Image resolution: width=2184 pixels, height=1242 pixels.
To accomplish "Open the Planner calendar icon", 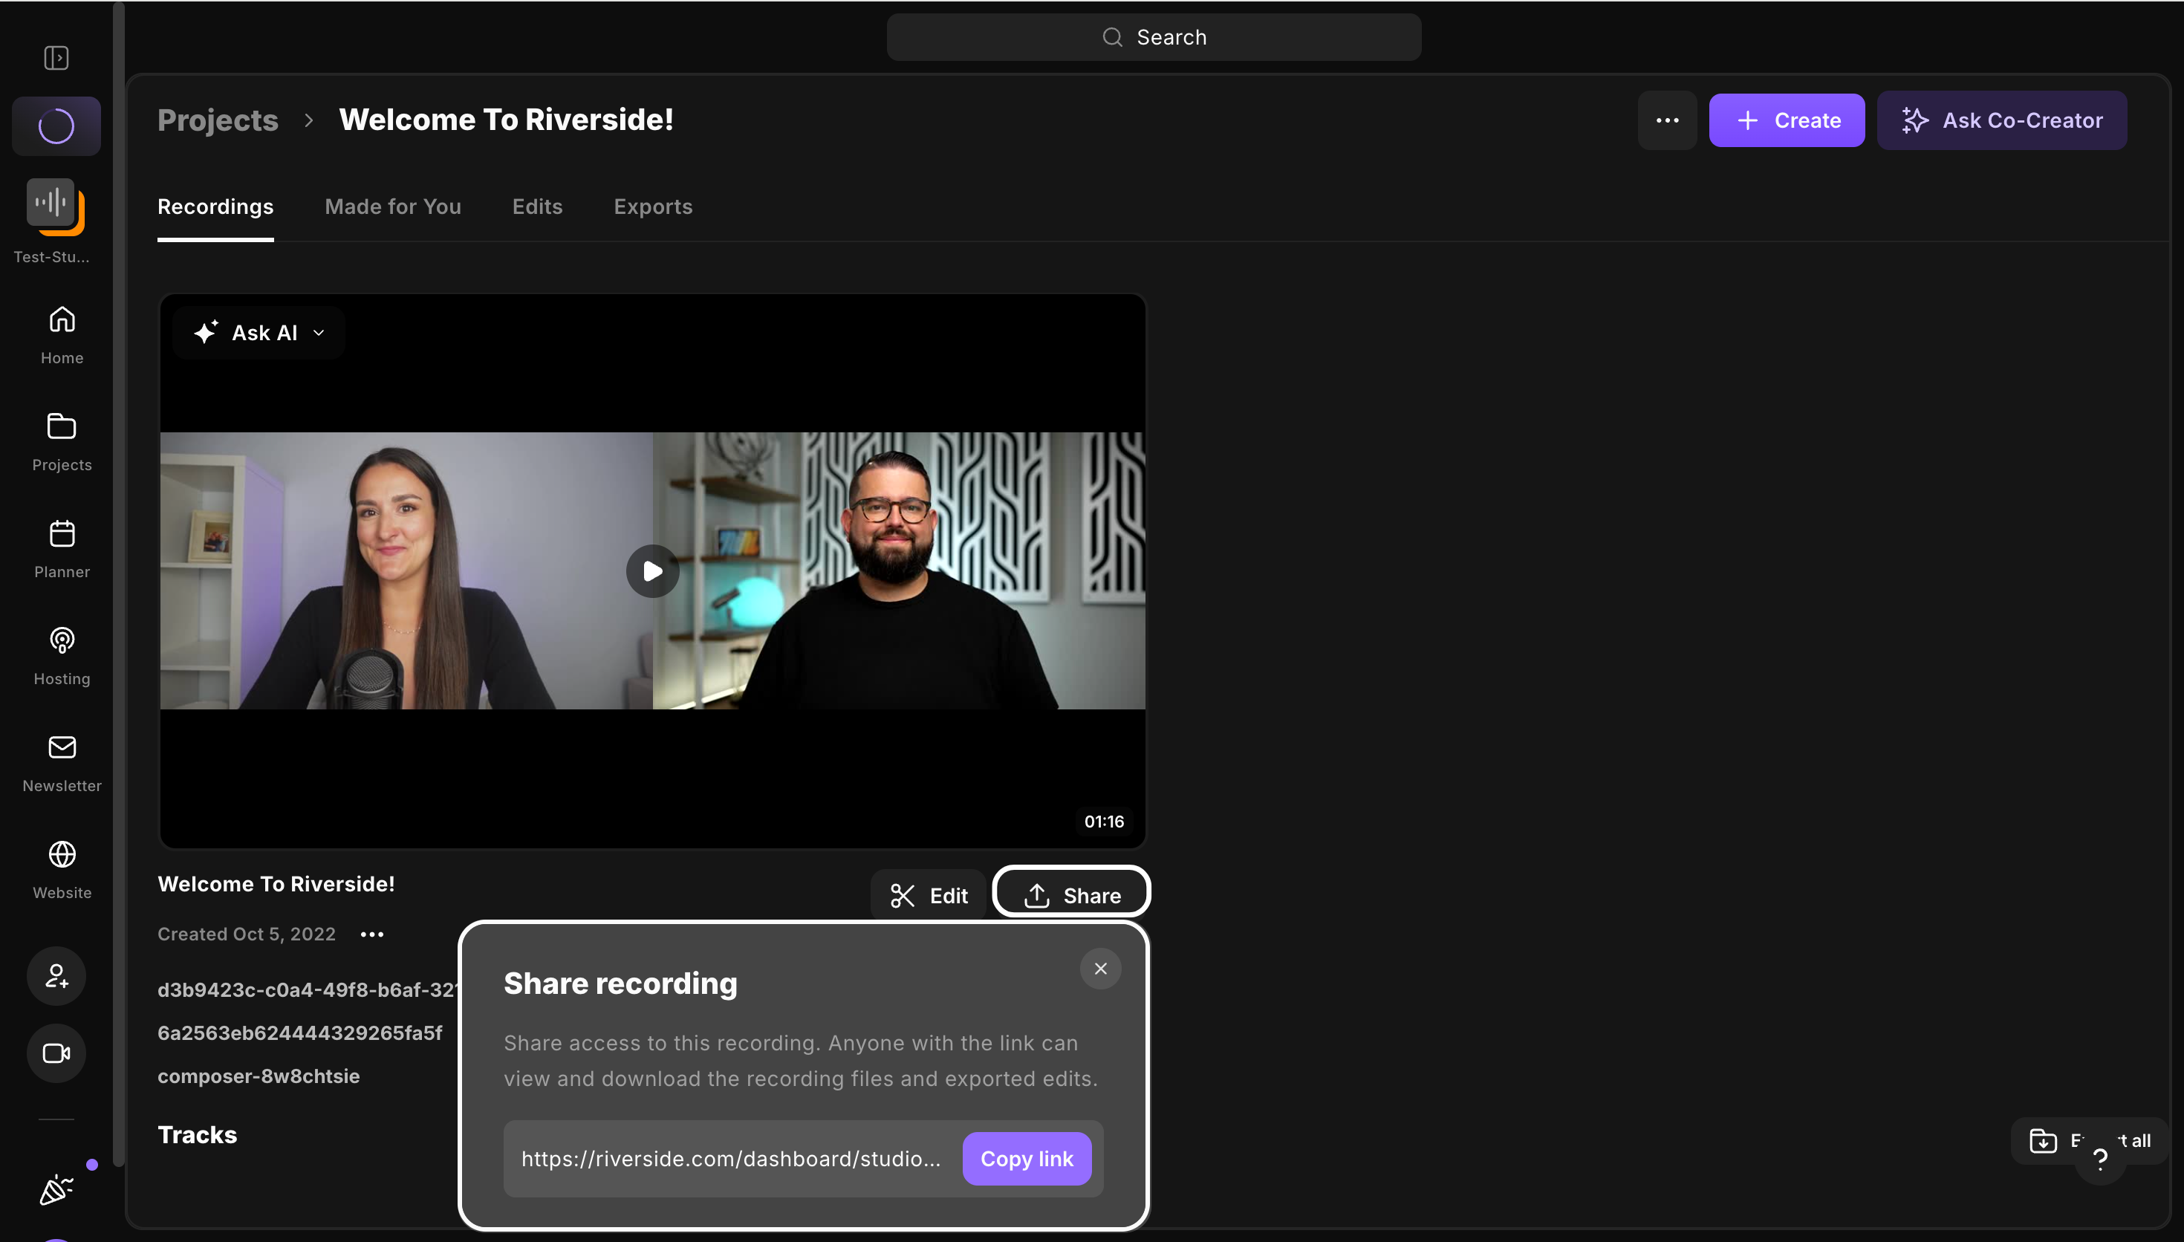I will tap(62, 533).
